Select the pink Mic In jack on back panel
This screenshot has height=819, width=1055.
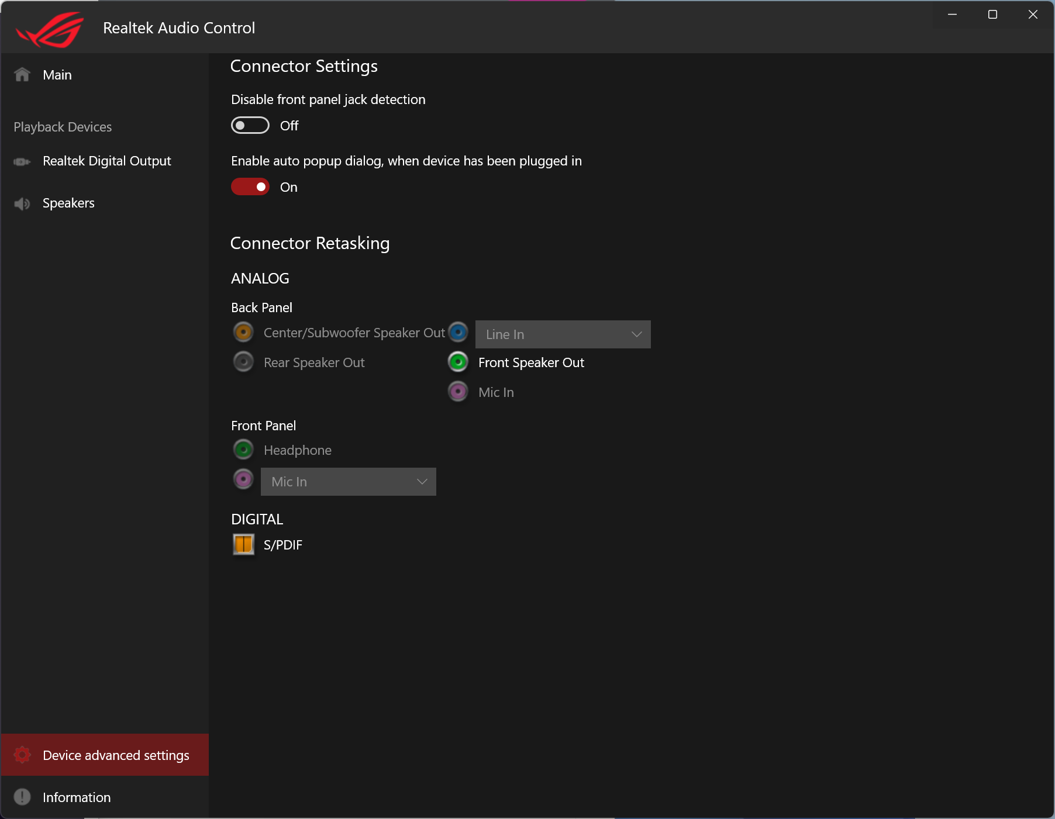coord(458,392)
